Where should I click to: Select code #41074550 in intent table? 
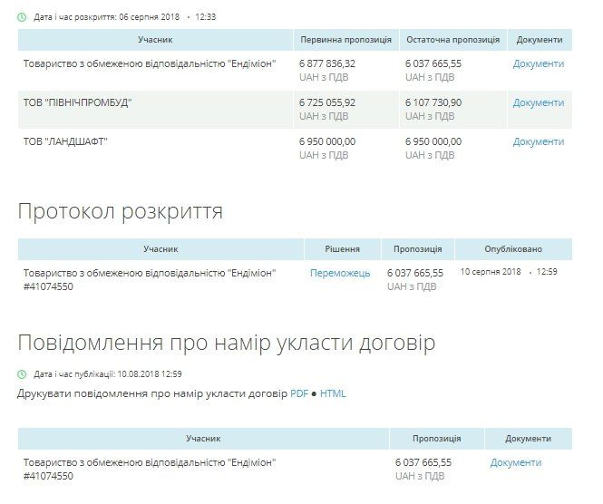(48, 476)
